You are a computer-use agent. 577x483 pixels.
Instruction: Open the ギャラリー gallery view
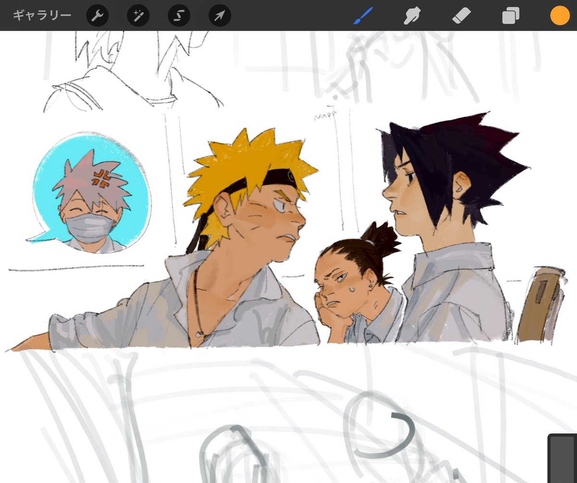point(42,15)
